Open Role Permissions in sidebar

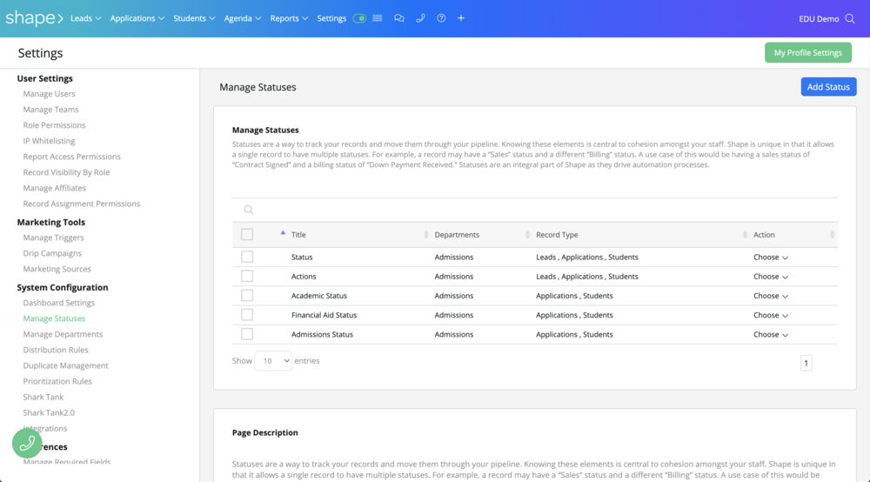[54, 124]
